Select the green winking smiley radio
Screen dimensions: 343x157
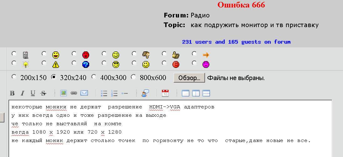click(x=104, y=53)
